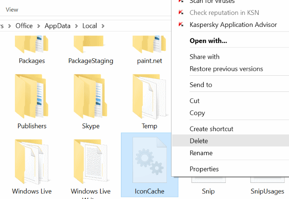The image size is (289, 199).
Task: Navigate to AppData in the address bar
Action: pos(57,26)
